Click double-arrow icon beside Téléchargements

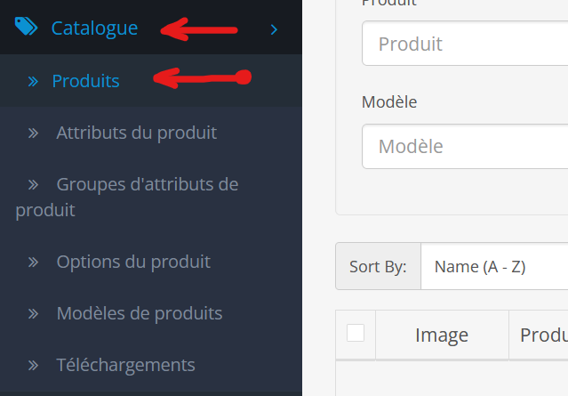click(33, 365)
